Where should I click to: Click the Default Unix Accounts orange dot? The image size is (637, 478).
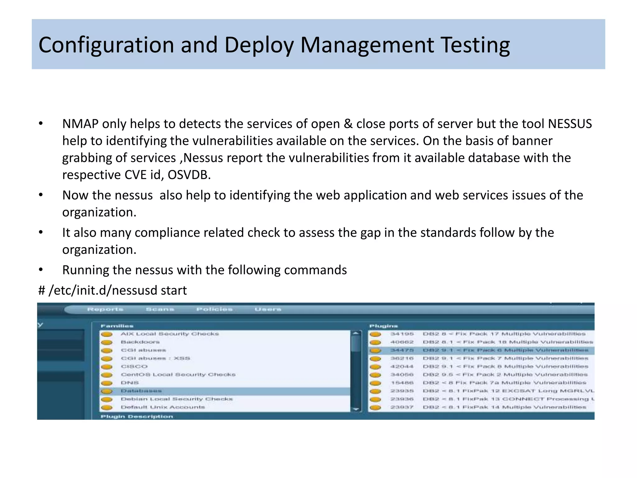click(107, 407)
